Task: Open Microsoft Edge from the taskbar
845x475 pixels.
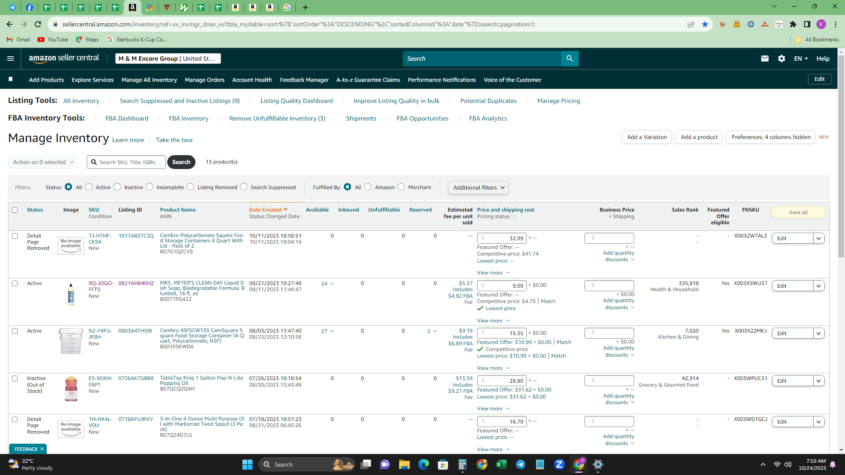Action: [x=424, y=464]
